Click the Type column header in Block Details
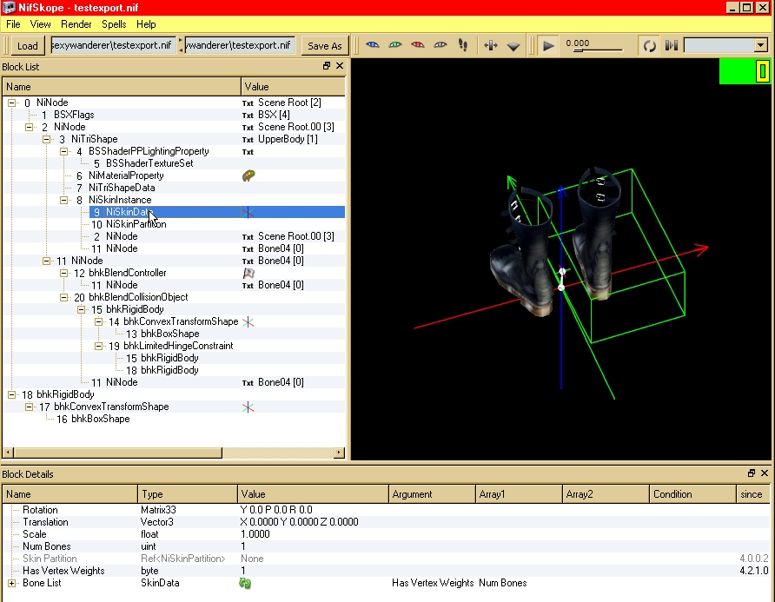 click(188, 493)
